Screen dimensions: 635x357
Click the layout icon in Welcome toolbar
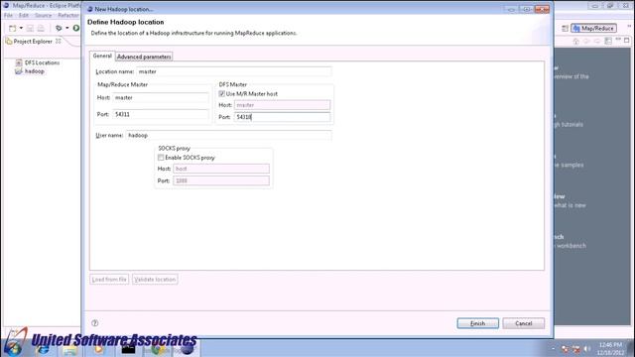608,41
